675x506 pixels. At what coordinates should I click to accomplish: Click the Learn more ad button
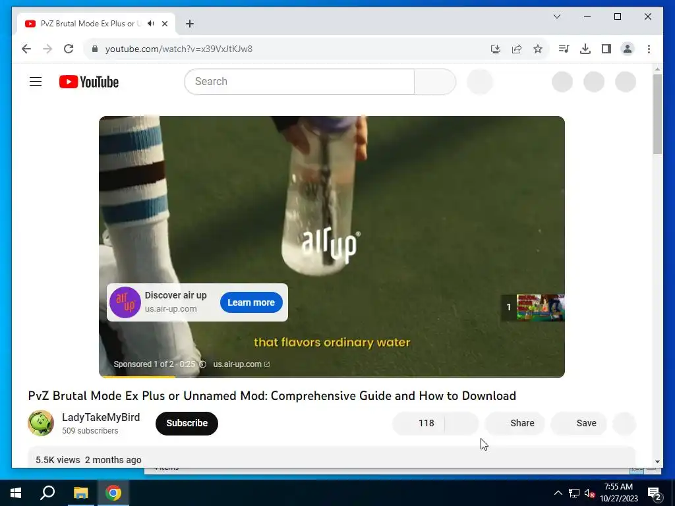tap(251, 302)
